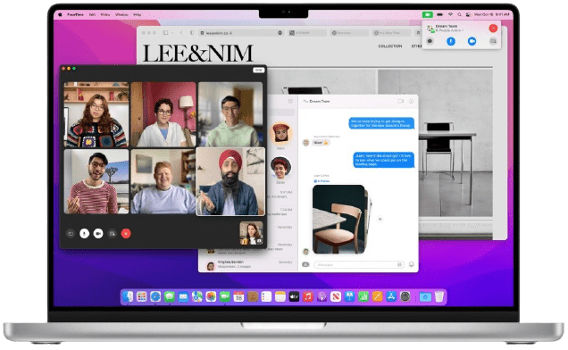Image resolution: width=568 pixels, height=350 pixels.
Task: Toggle microphone in Dream Team notification panel
Action: coord(451,41)
